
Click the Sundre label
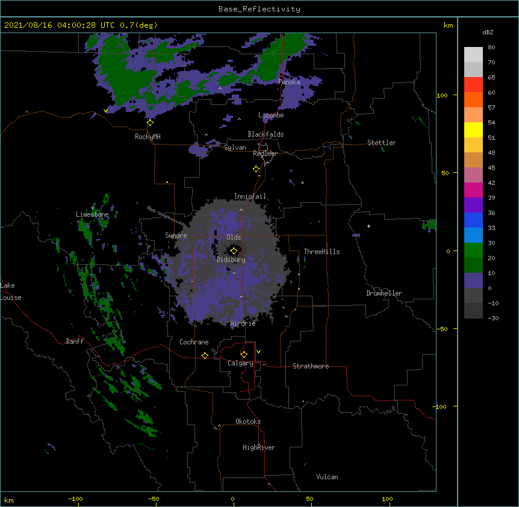point(176,235)
